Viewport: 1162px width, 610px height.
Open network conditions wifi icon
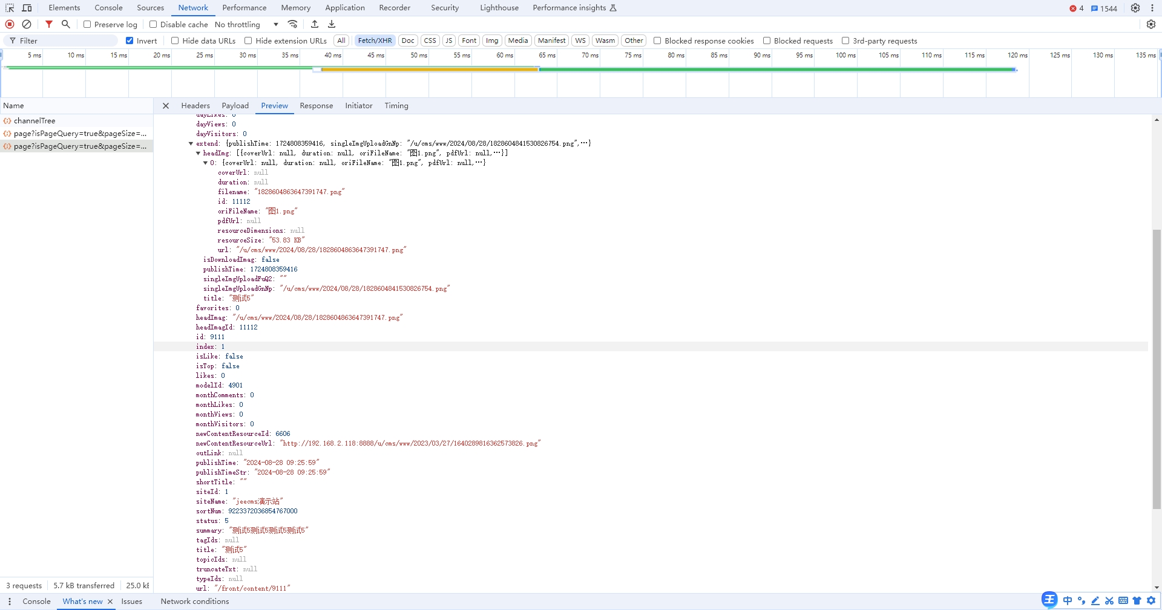pyautogui.click(x=293, y=24)
